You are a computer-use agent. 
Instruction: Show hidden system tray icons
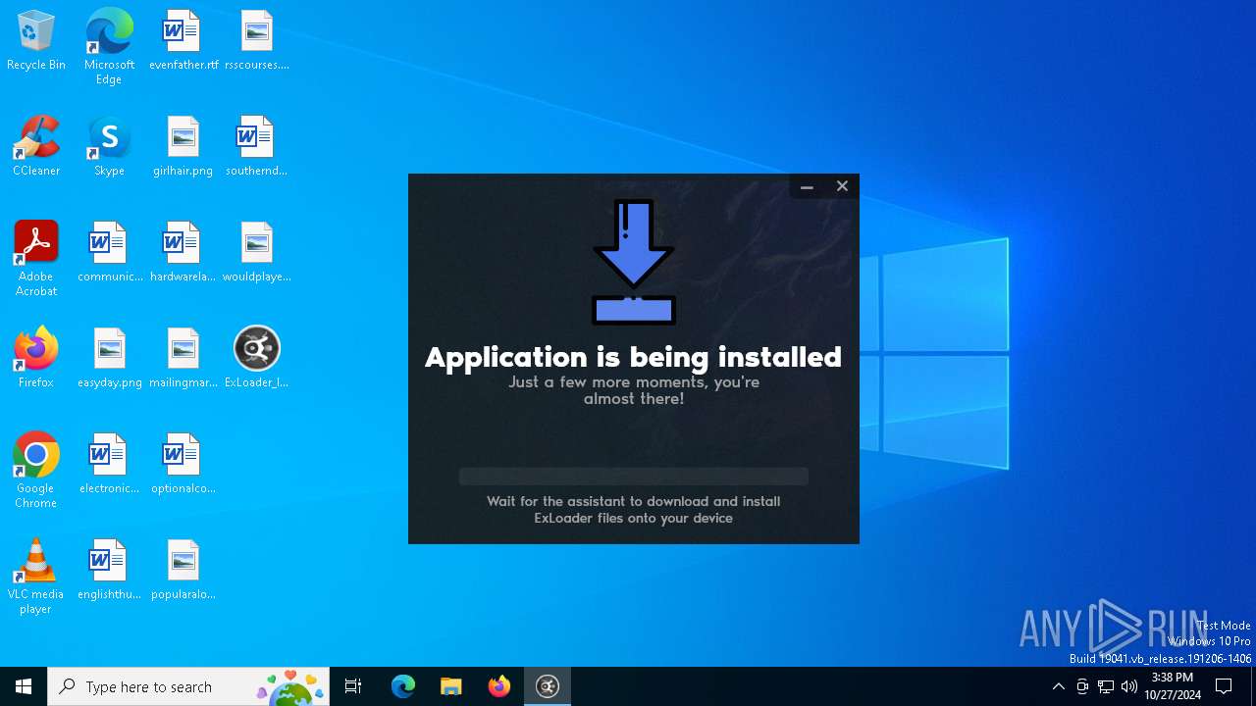click(1058, 686)
